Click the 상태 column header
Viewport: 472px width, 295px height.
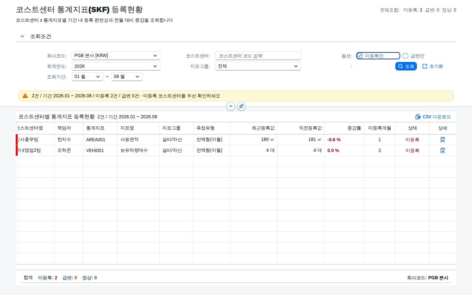point(412,128)
